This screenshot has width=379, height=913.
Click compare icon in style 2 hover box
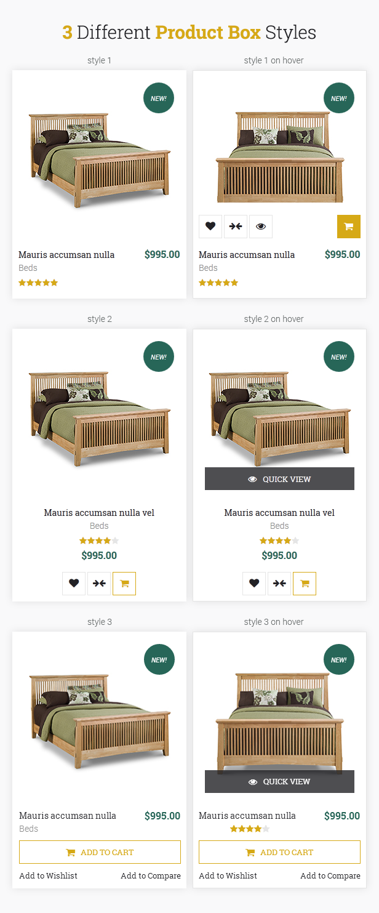(x=279, y=584)
